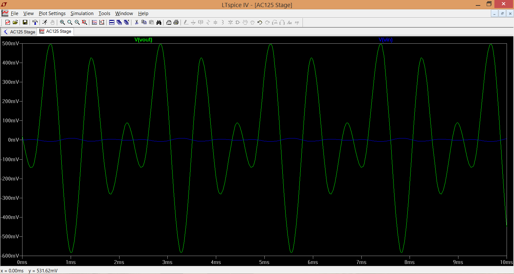Select the Drag closed-hand tool
This screenshot has width=514, height=274.
point(253,22)
